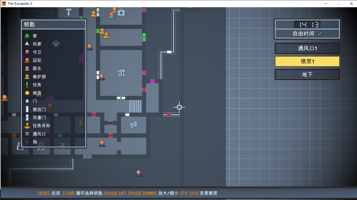357x200 pixels.
Task: Click the 玩家 legend entry text
Action: pos(37,44)
